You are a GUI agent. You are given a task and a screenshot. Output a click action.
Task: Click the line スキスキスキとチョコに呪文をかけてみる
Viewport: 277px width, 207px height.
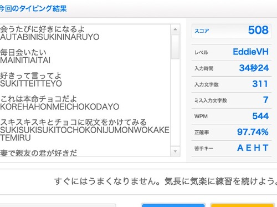click(73, 122)
